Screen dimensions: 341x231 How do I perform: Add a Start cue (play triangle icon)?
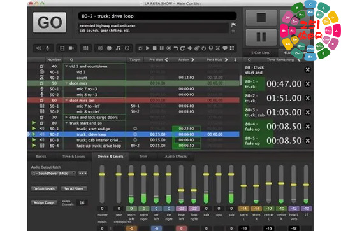(x=147, y=48)
